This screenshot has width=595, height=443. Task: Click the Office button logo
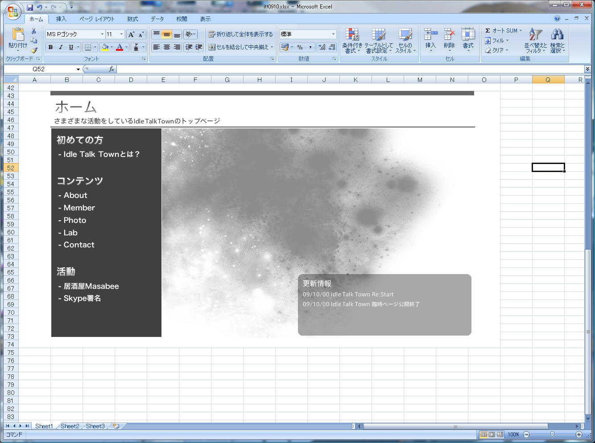(x=13, y=12)
